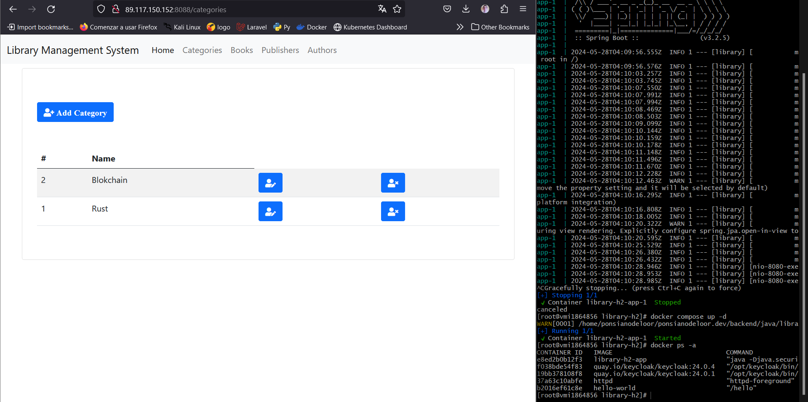Open the browser extensions icon

[504, 9]
